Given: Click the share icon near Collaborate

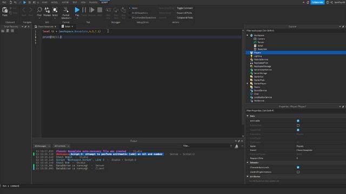Looking at the screenshot, I should coord(331,2).
